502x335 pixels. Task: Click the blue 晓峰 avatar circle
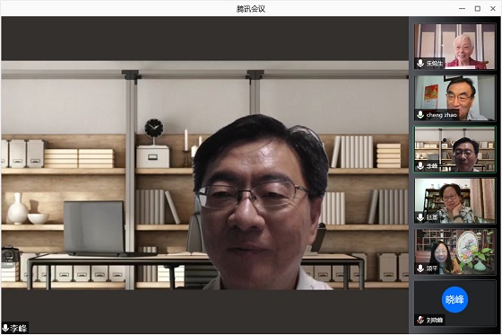454,299
